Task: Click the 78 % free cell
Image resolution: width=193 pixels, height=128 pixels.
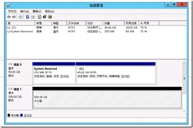Action: pyautogui.click(x=144, y=28)
